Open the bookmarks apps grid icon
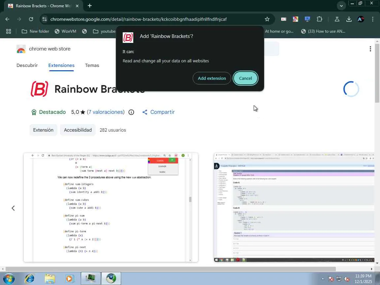Image resolution: width=380 pixels, height=285 pixels. point(9,31)
